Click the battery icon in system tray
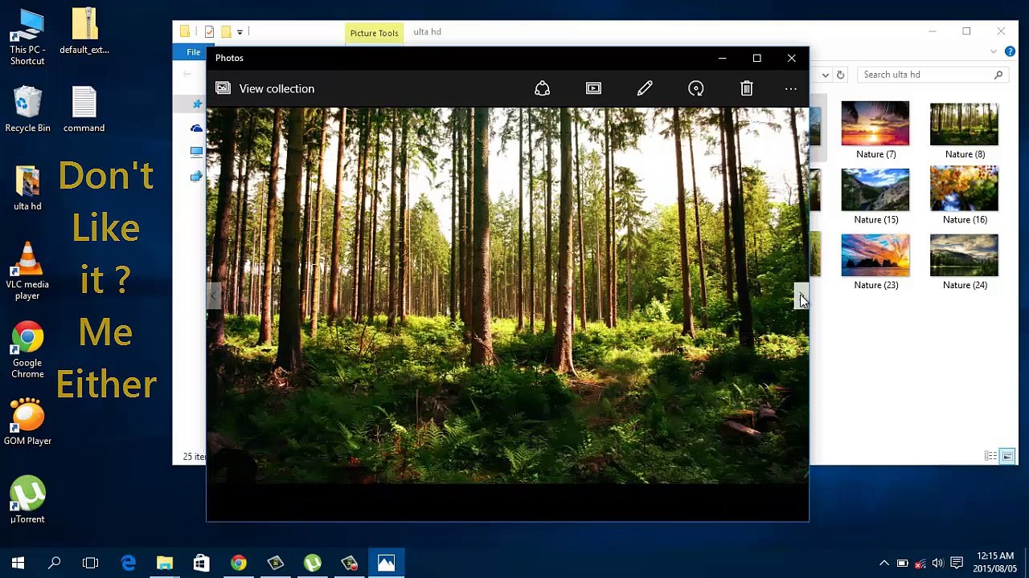The height and width of the screenshot is (578, 1029). [x=902, y=563]
